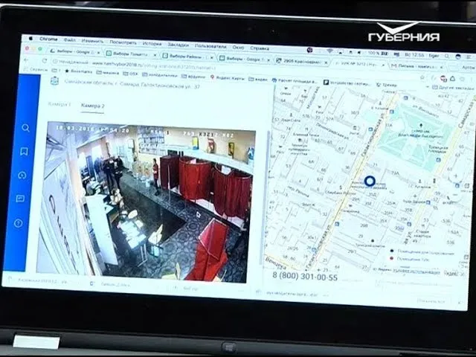Open help question mark icon in sidebar
The image size is (476, 357).
point(19,222)
